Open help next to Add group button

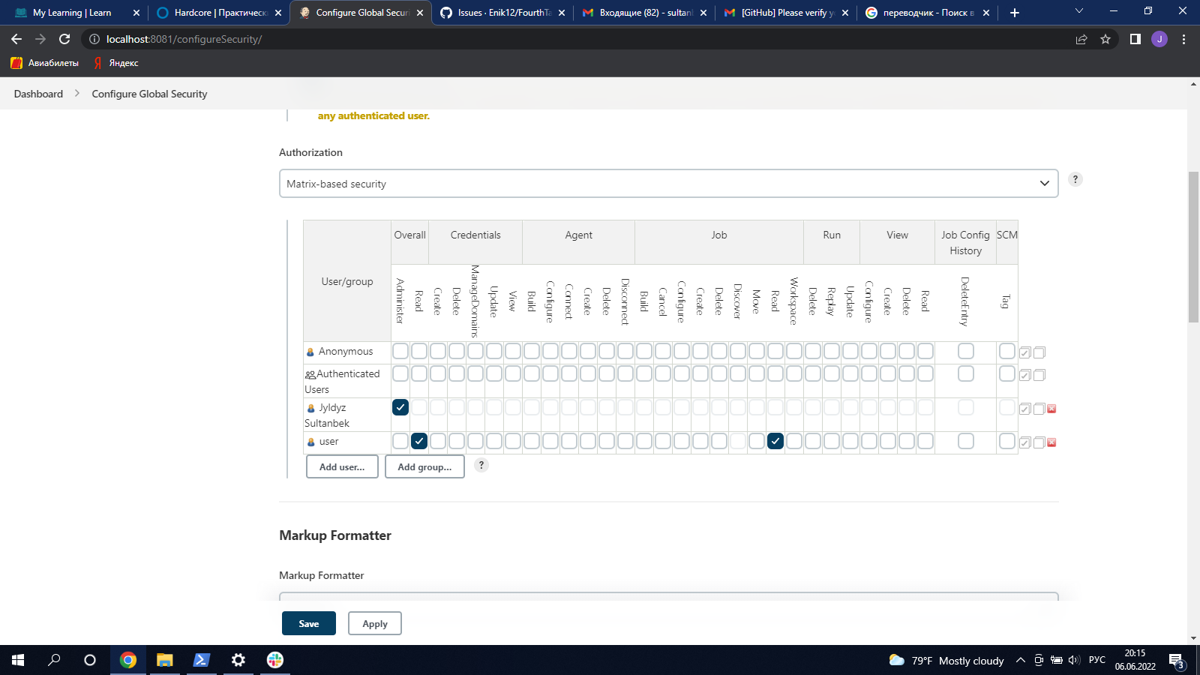click(x=481, y=465)
